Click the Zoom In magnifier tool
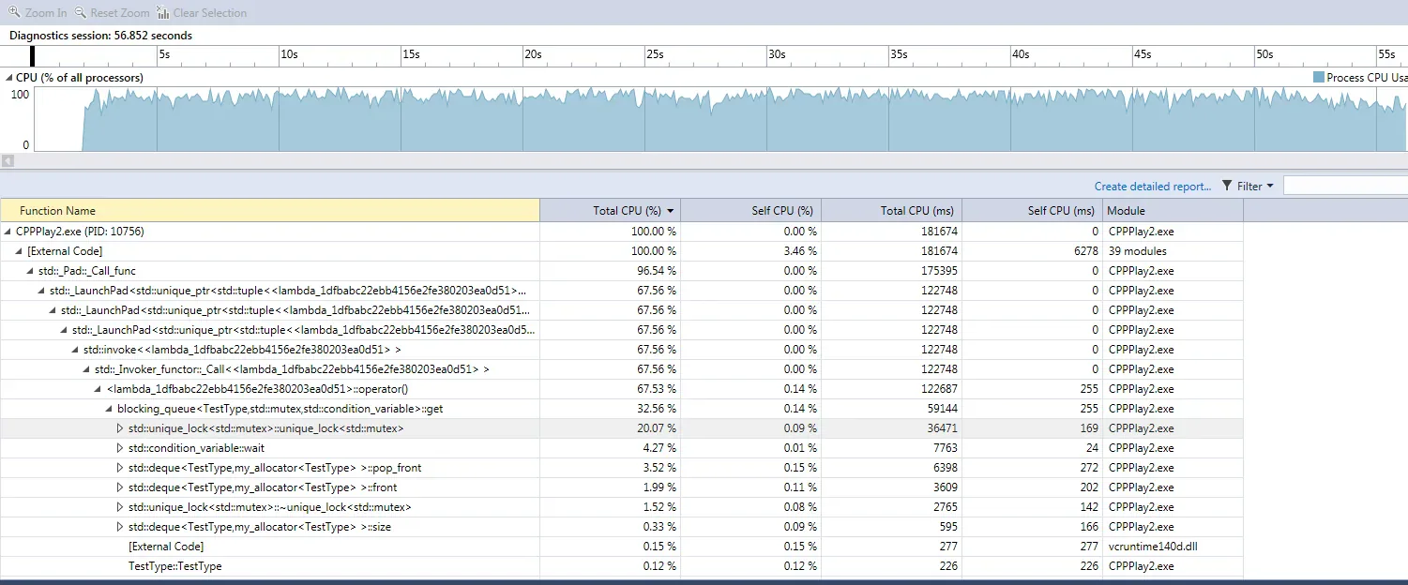Viewport: 1408px width, 585px height. tap(38, 13)
